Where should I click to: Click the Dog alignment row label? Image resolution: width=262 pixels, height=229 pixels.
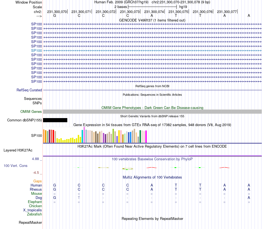click(39, 198)
